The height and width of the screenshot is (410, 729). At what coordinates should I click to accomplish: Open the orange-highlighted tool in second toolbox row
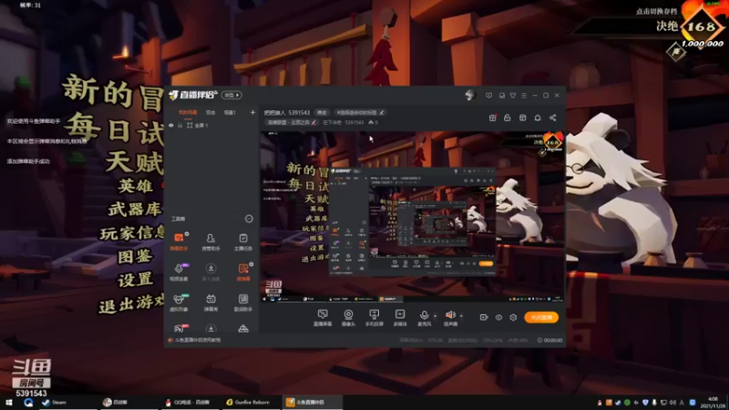(243, 272)
